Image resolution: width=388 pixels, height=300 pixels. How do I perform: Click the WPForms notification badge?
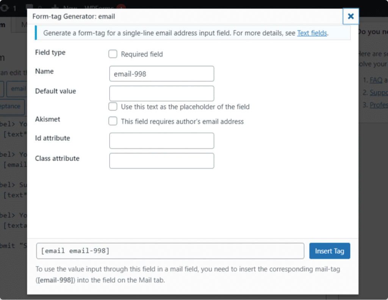(x=120, y=7)
